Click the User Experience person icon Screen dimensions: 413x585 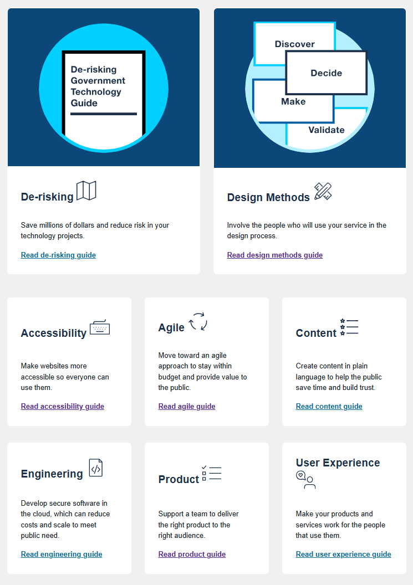(x=305, y=480)
